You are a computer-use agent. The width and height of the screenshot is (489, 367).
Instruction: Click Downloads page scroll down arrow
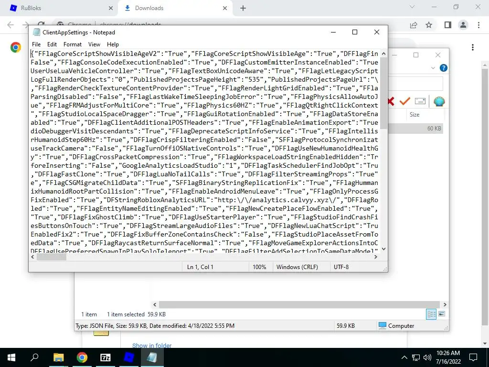coord(485,344)
